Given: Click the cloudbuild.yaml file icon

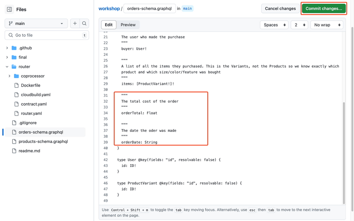Looking at the screenshot, I should pos(17,95).
